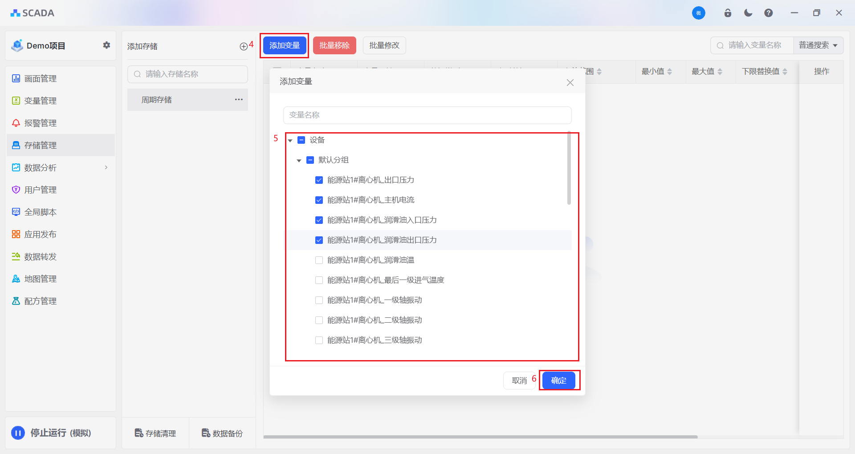Open the 普通搜索 dropdown
This screenshot has height=454, width=855.
[818, 45]
